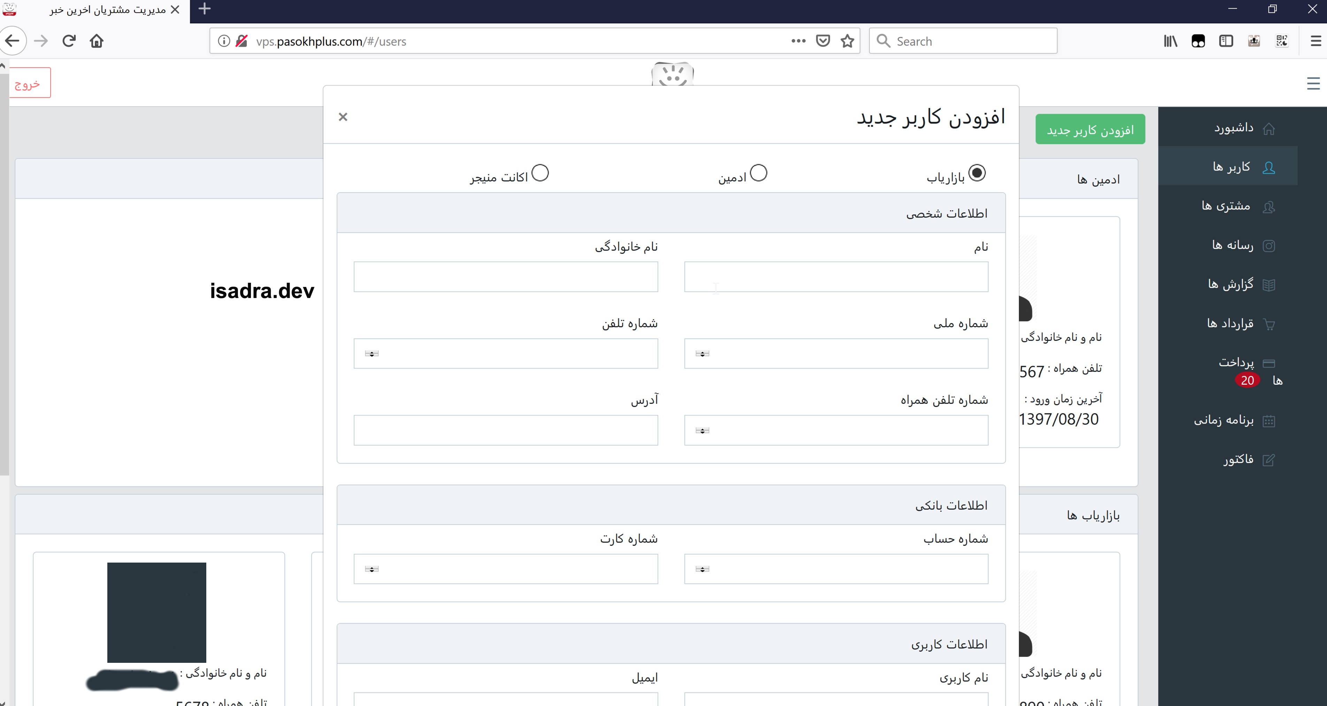This screenshot has height=706, width=1327.
Task: Go back with the browser back arrow
Action: (x=12, y=41)
